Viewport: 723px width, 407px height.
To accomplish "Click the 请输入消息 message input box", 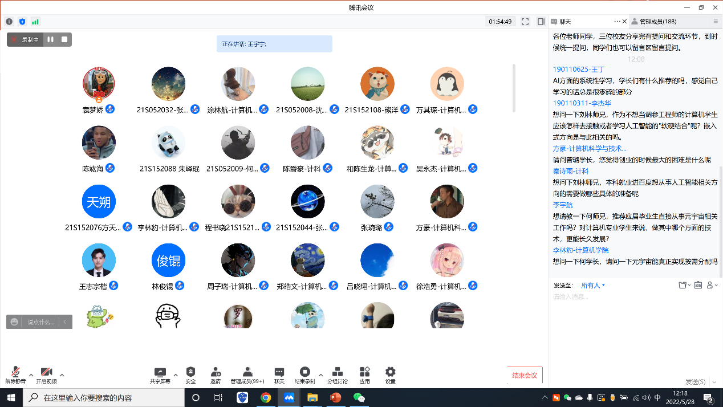I will click(x=633, y=319).
